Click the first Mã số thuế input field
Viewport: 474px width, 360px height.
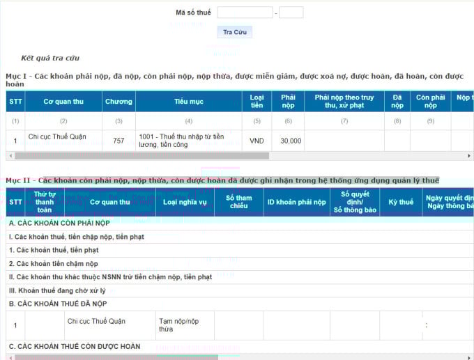pyautogui.click(x=245, y=13)
